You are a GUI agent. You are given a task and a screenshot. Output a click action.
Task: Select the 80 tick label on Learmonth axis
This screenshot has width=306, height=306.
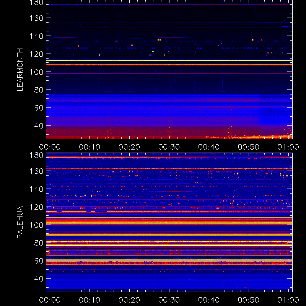coord(39,90)
